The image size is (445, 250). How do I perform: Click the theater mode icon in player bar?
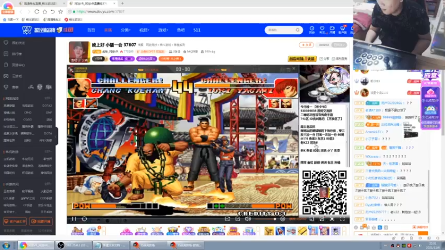click(322, 219)
